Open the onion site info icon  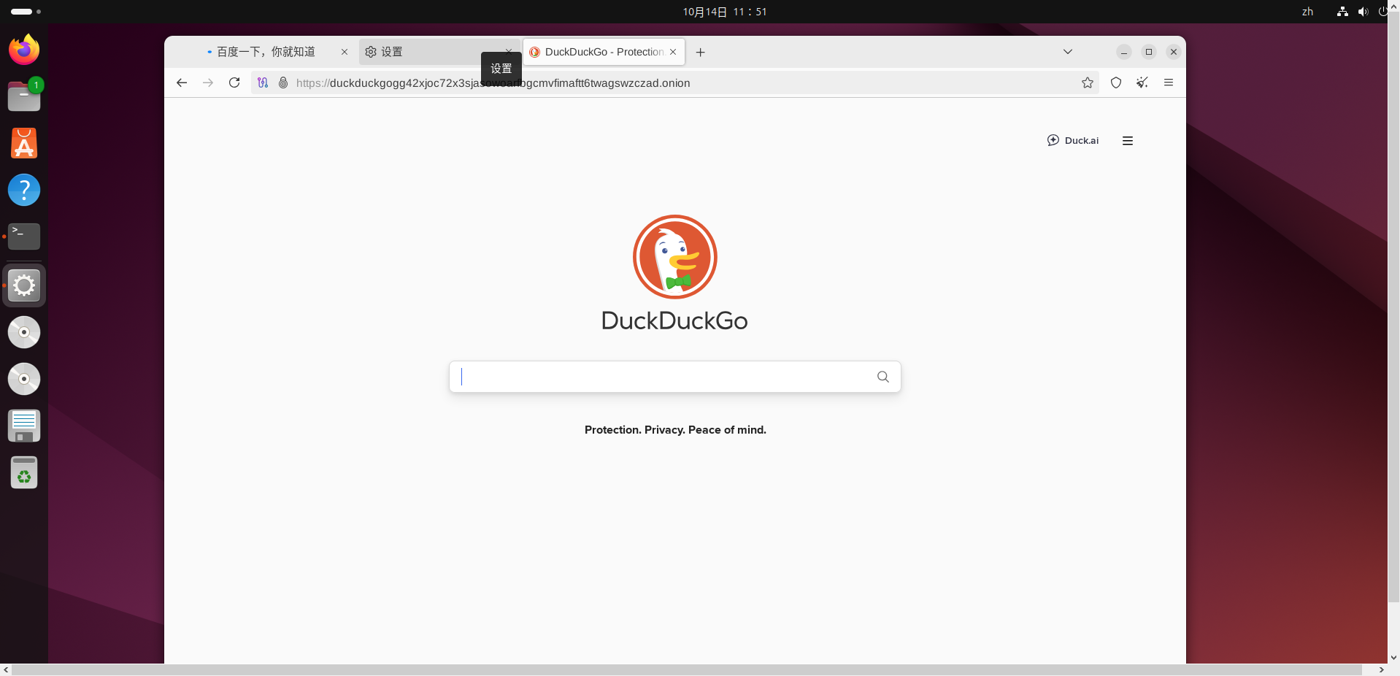[x=283, y=82]
